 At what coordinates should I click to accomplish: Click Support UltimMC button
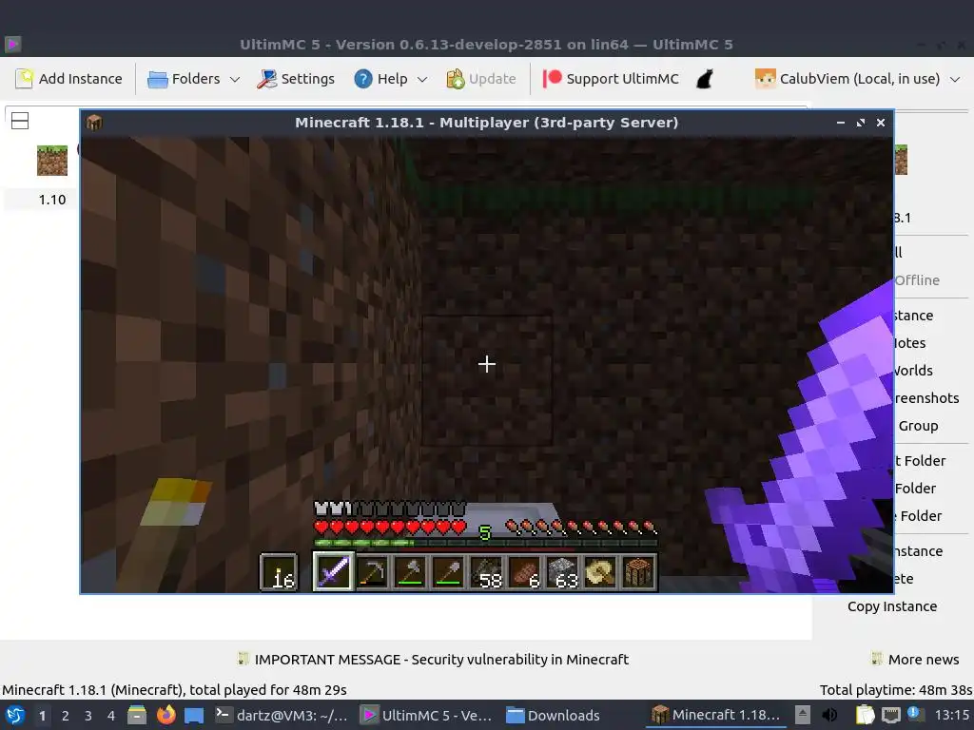(x=611, y=79)
